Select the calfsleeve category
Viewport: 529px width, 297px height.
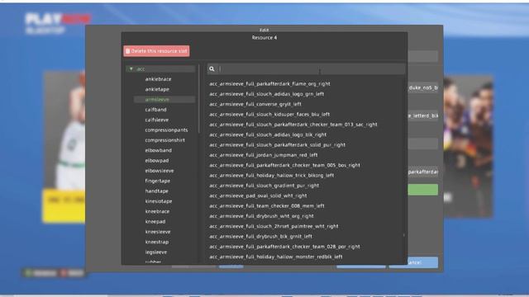(157, 120)
